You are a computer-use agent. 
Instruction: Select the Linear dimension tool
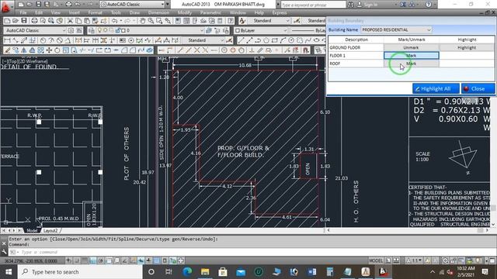pos(7,40)
